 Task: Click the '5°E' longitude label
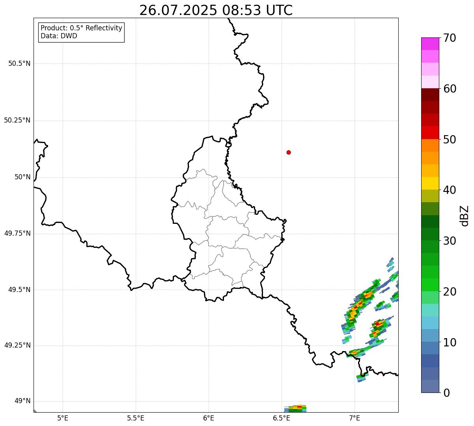tap(63, 418)
